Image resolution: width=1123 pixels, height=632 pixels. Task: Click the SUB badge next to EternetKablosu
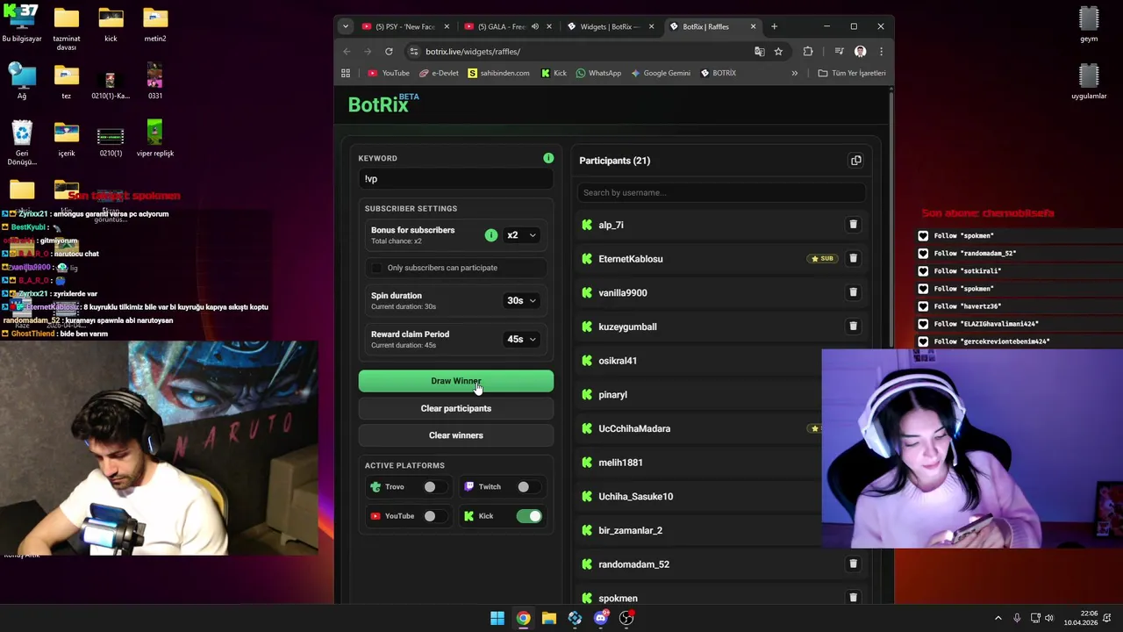pos(823,259)
